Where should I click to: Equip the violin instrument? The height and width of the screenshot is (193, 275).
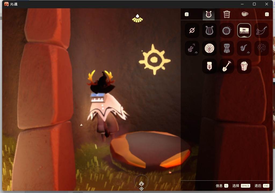click(192, 48)
